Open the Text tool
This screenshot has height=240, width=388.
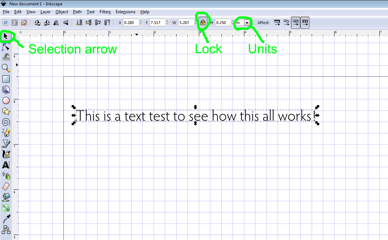pos(6,165)
